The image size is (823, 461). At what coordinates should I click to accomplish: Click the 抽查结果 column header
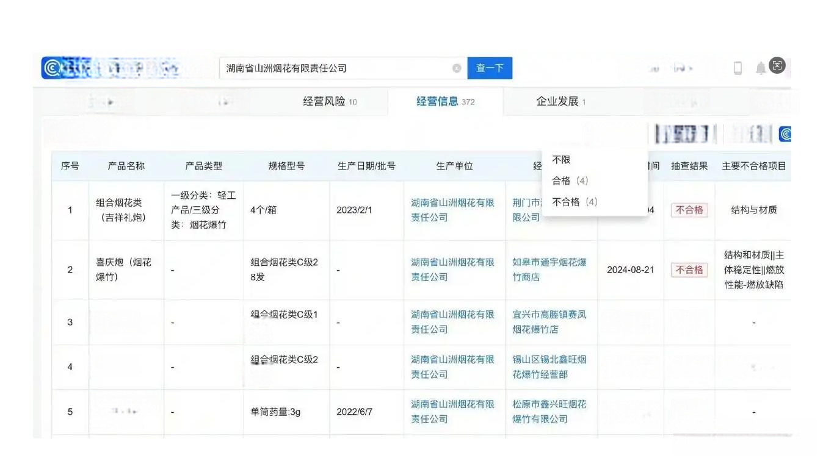pos(689,166)
